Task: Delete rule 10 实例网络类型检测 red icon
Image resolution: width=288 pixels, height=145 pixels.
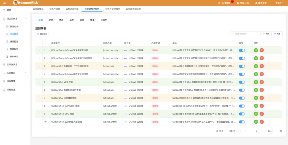Action: [262, 122]
